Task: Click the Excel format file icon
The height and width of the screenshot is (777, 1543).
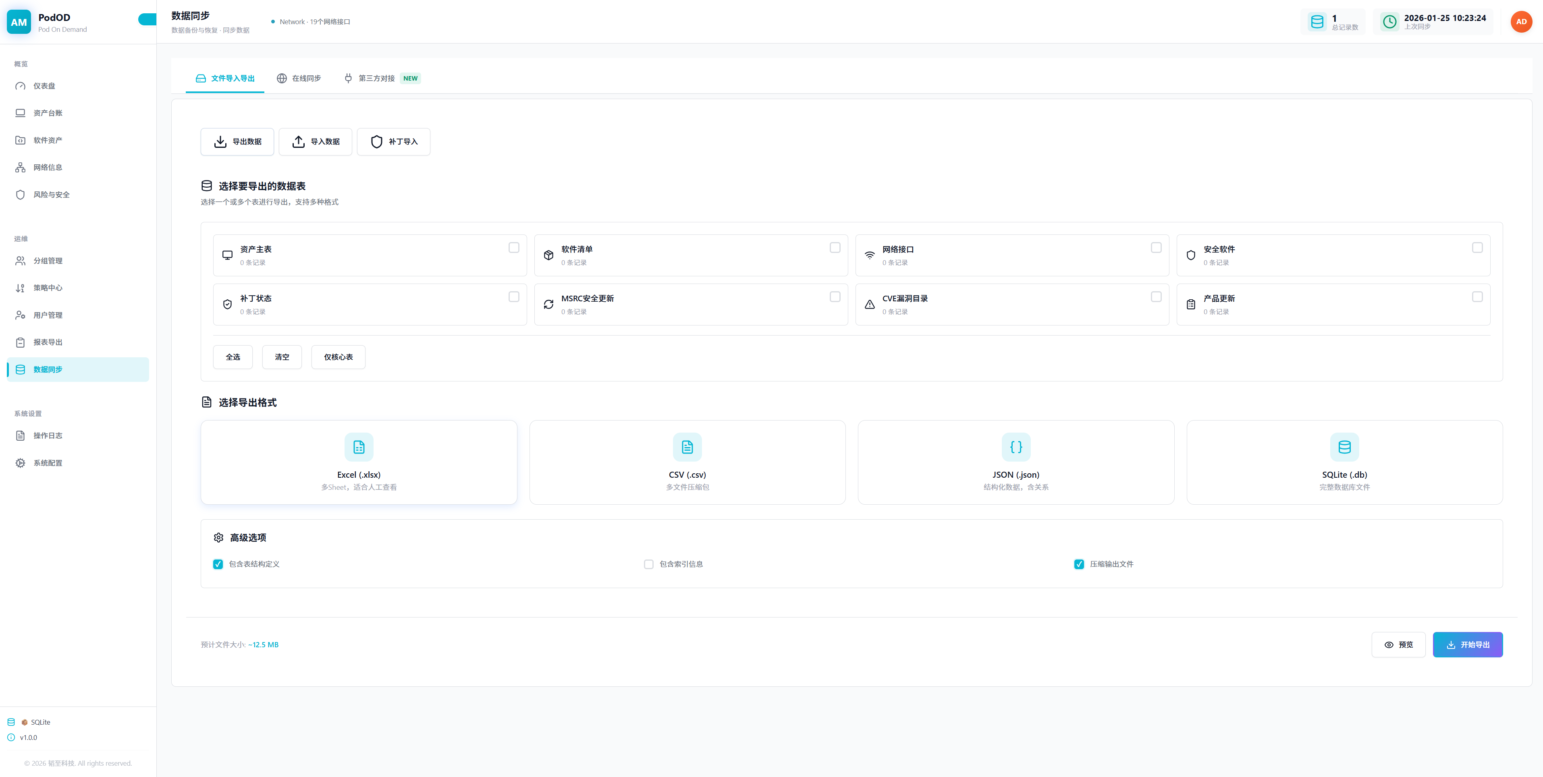Action: (x=359, y=447)
